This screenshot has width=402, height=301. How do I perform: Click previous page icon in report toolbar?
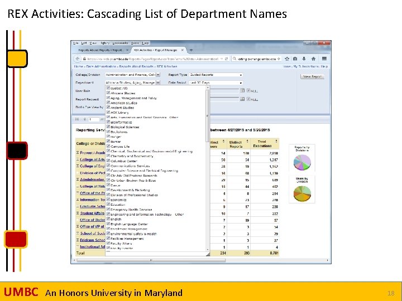pyautogui.click(x=84, y=119)
